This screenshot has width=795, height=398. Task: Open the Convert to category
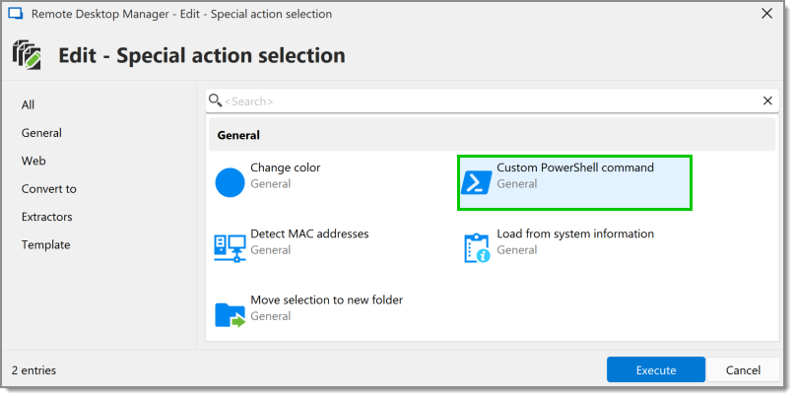tap(48, 188)
